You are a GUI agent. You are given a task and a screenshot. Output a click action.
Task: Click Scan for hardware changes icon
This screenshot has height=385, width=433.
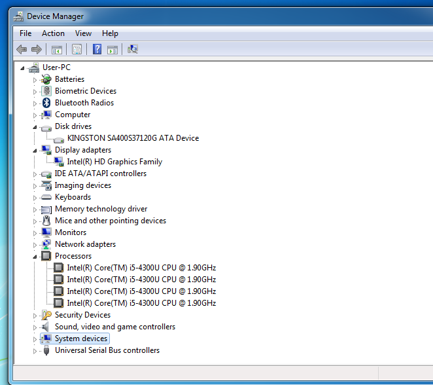133,49
